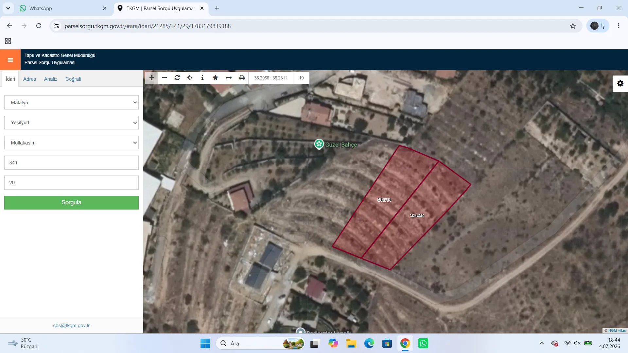Viewport: 628px width, 353px height.
Task: Expand the Yeşilyurt district dropdown
Action: point(71,123)
